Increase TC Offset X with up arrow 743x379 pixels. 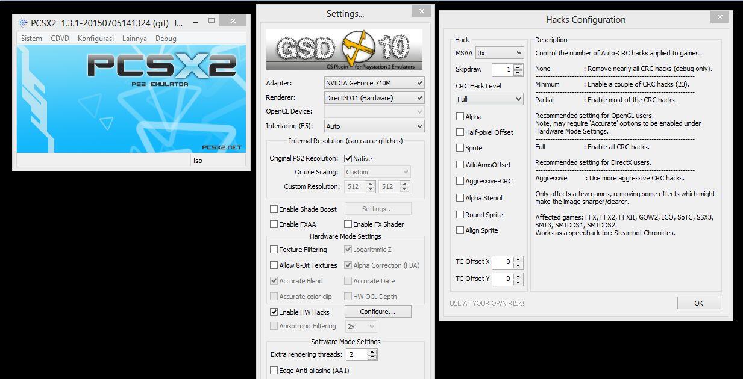pyautogui.click(x=518, y=259)
